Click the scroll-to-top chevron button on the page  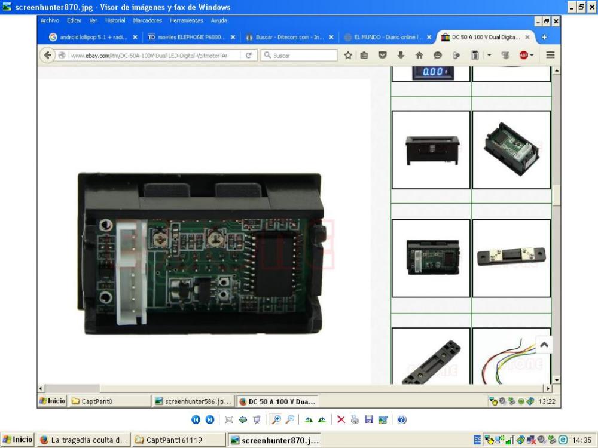click(544, 345)
